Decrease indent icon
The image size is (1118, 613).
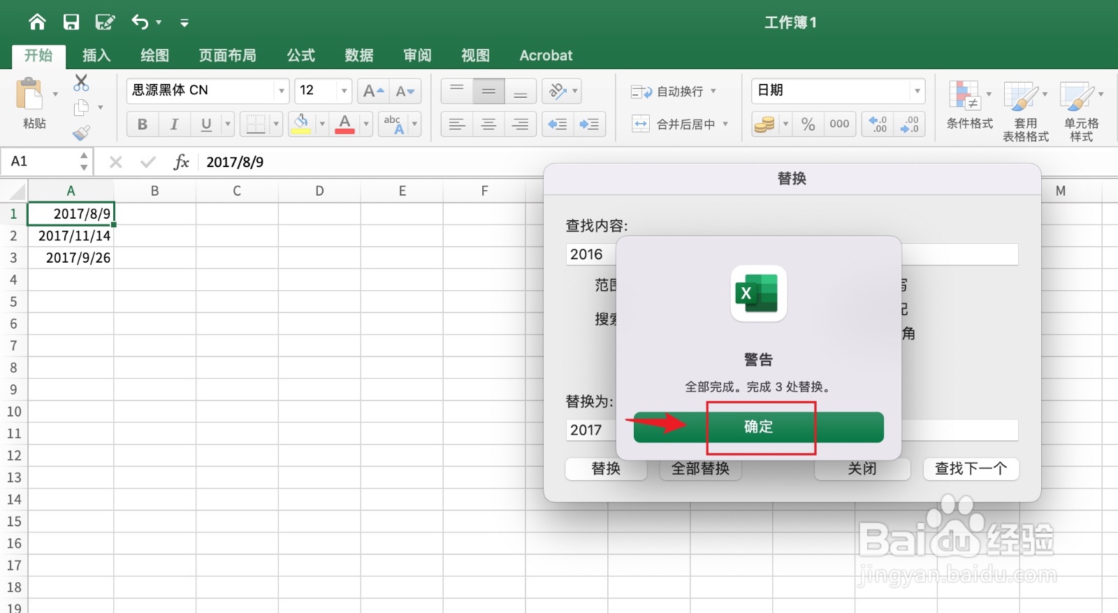pyautogui.click(x=558, y=124)
